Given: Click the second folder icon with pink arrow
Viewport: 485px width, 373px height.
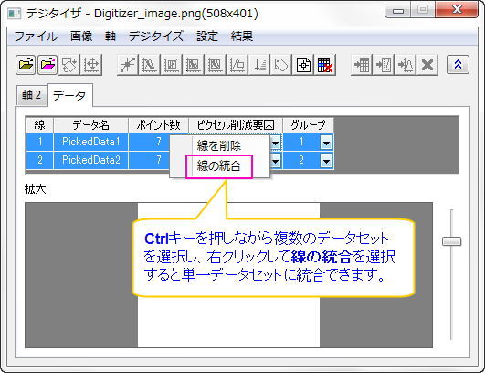Looking at the screenshot, I should [x=47, y=65].
